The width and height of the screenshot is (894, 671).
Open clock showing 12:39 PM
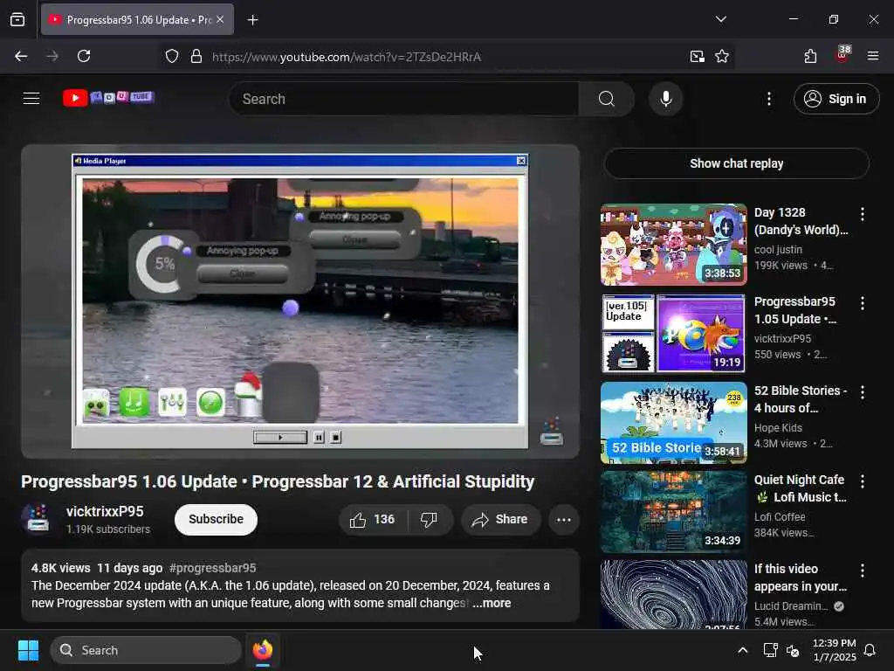point(834,650)
